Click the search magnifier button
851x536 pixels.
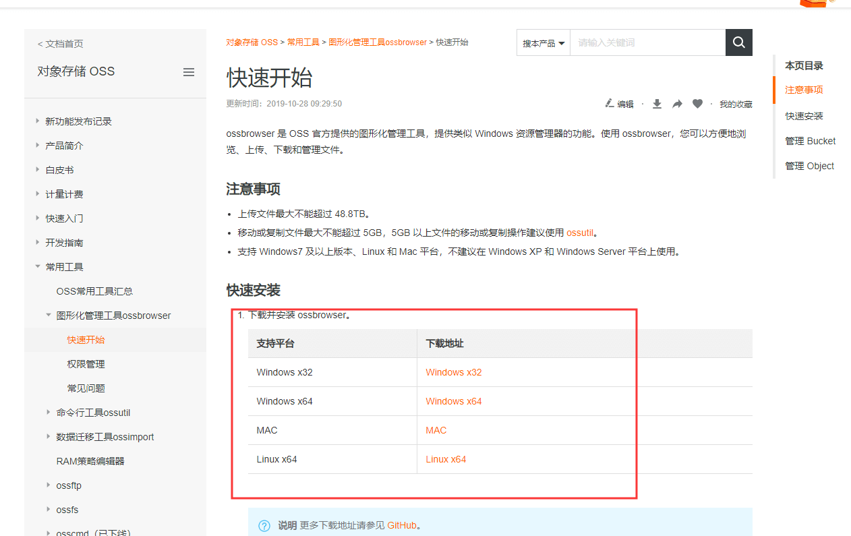[x=739, y=42]
